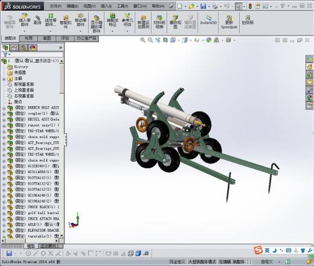The image size is (314, 266).
Task: Open the 工具 (Tools) menu
Action: (122, 6)
